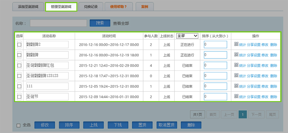Go to page 1 in pagination
The height and width of the screenshot is (133, 288).
click(x=243, y=115)
